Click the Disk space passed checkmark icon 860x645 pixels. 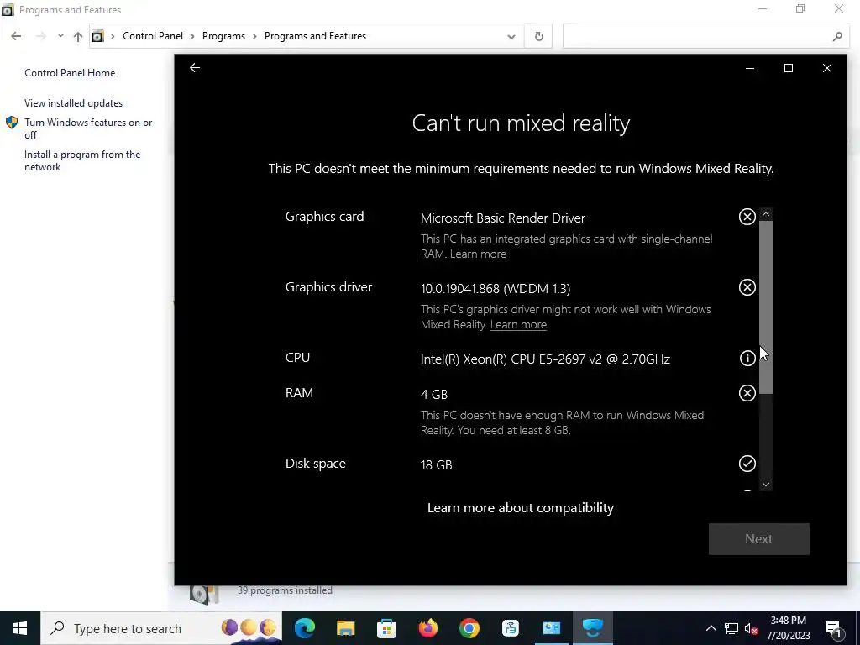tap(747, 464)
